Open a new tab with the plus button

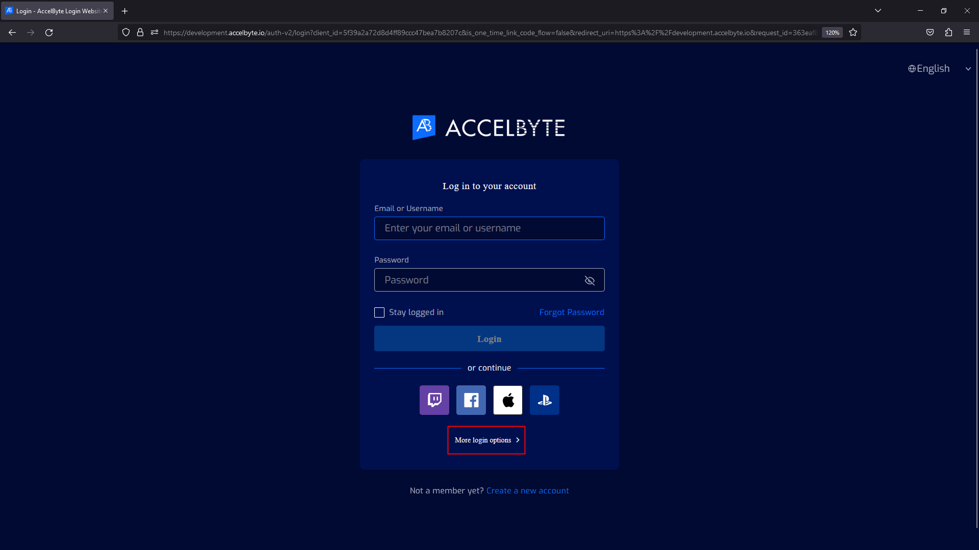tap(125, 11)
